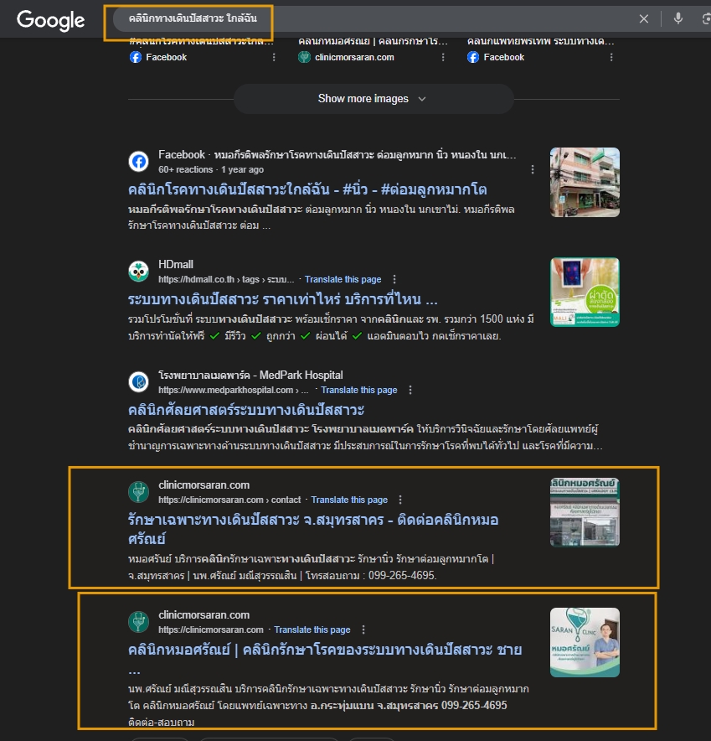Viewport: 711px width, 741px height.
Task: Open menu on first Facebook image card
Action: pos(274,57)
